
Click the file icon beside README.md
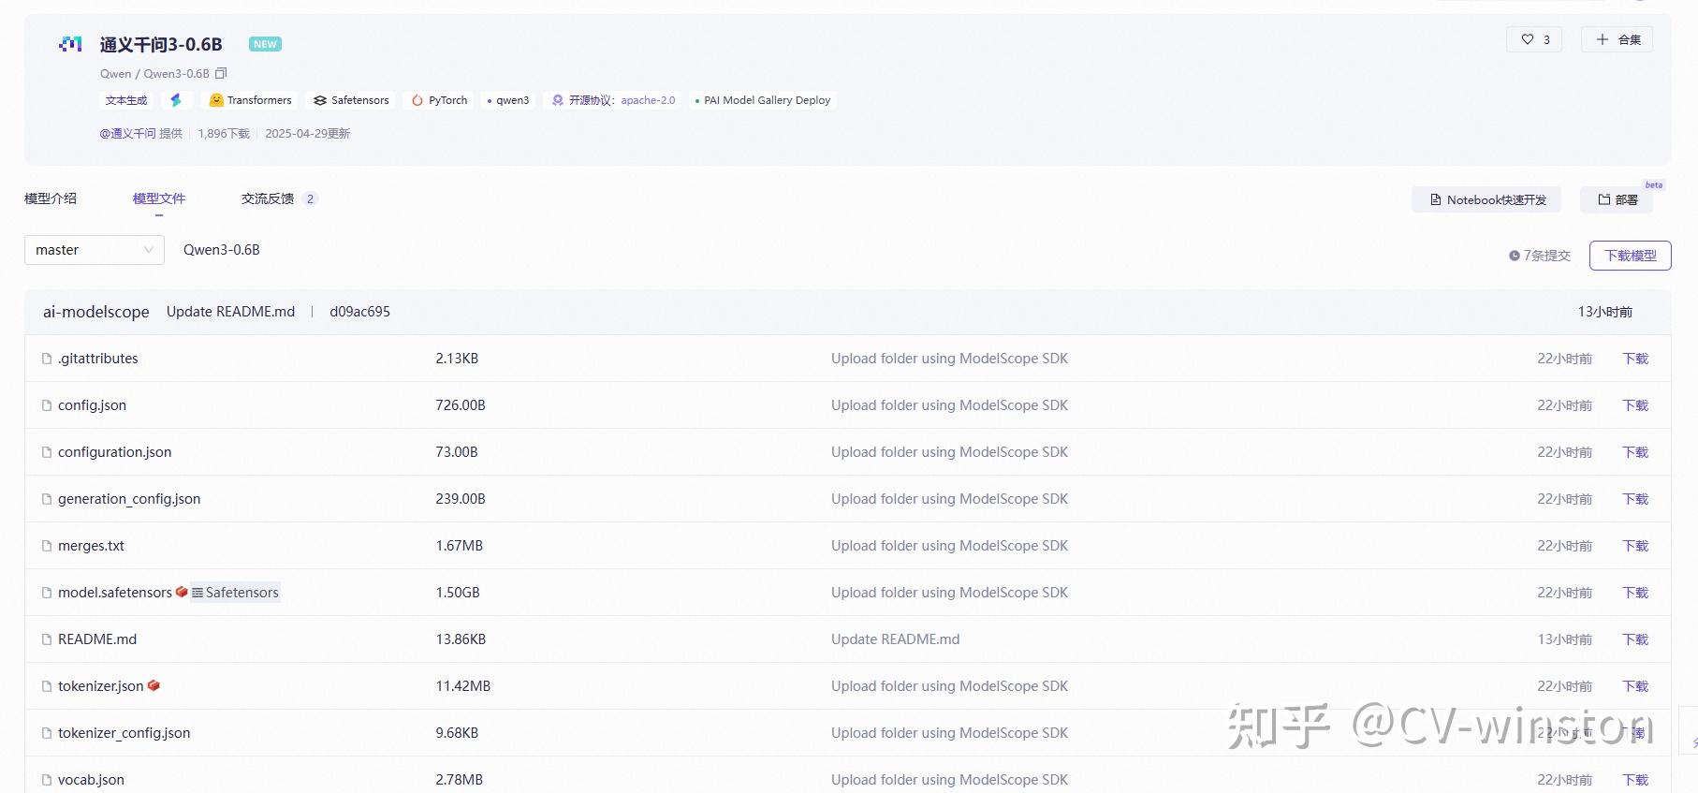point(47,639)
